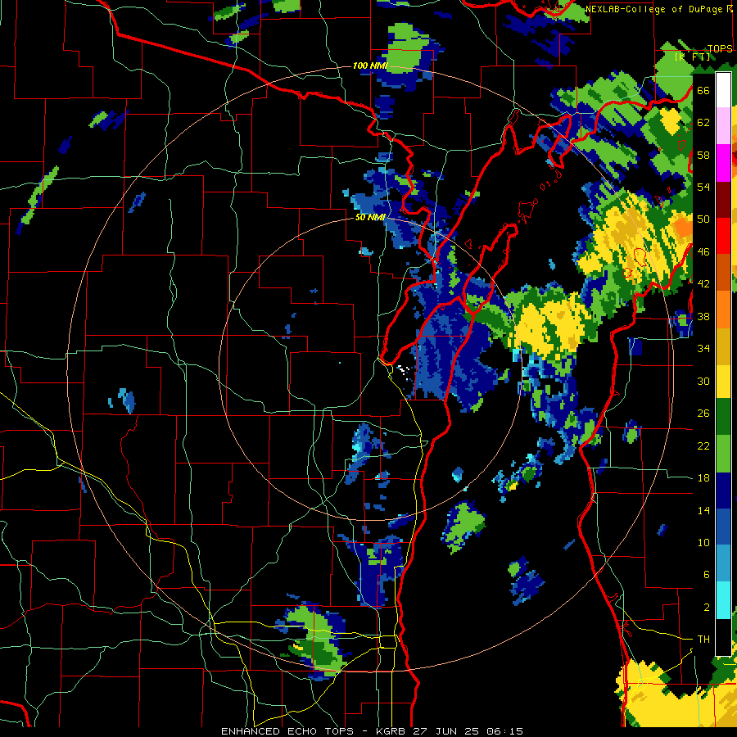Click the '2' legend value label
The height and width of the screenshot is (737, 737).
707,607
